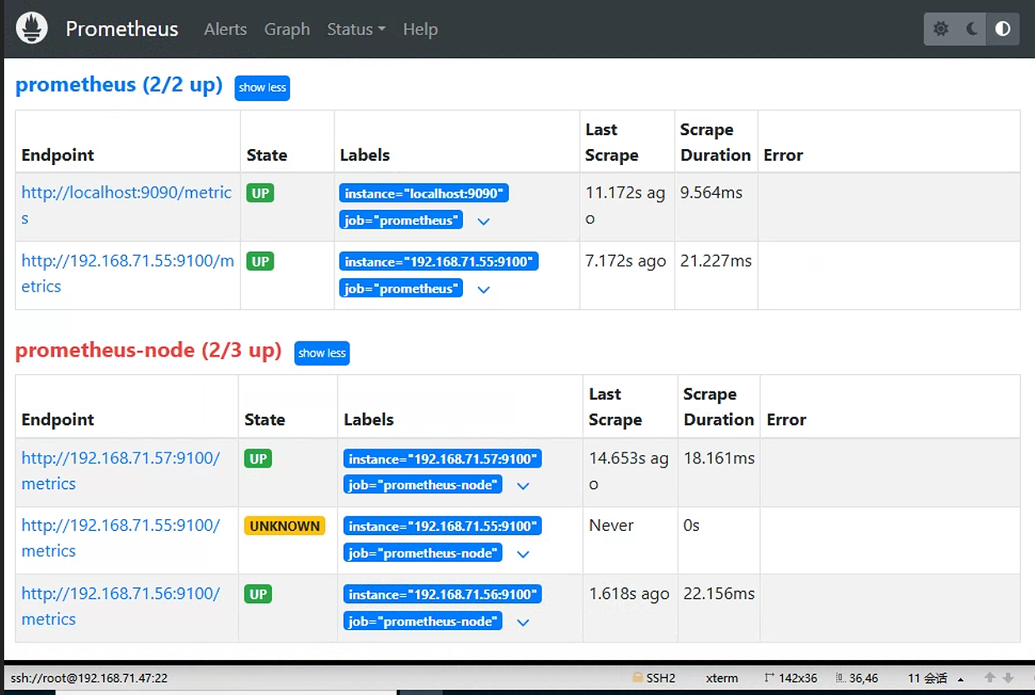Open the 192.168.71.56:9100/metrics endpoint link
This screenshot has height=695, width=1035.
point(121,606)
